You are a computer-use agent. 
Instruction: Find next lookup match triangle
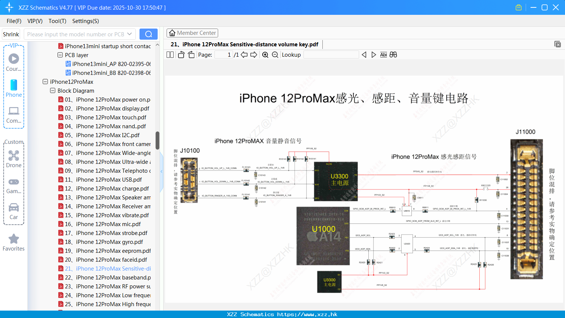pos(374,55)
